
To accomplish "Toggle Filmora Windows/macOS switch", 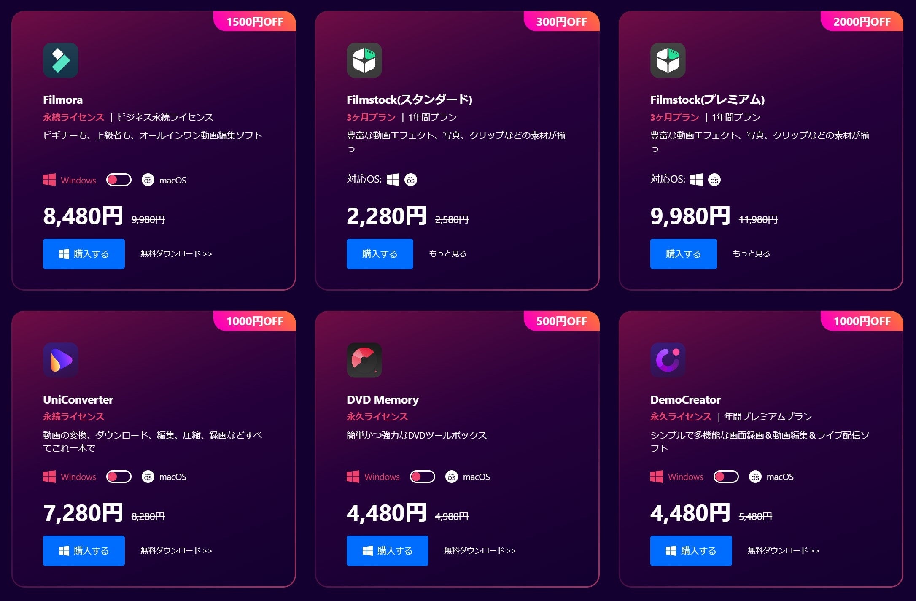I will (x=119, y=180).
